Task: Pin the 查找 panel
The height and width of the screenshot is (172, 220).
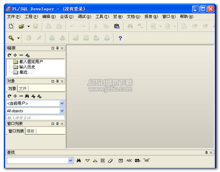Action: [x=206, y=153]
